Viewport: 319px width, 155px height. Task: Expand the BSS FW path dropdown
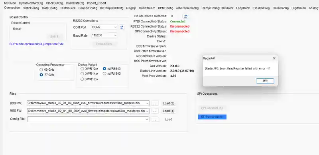coord(147,103)
